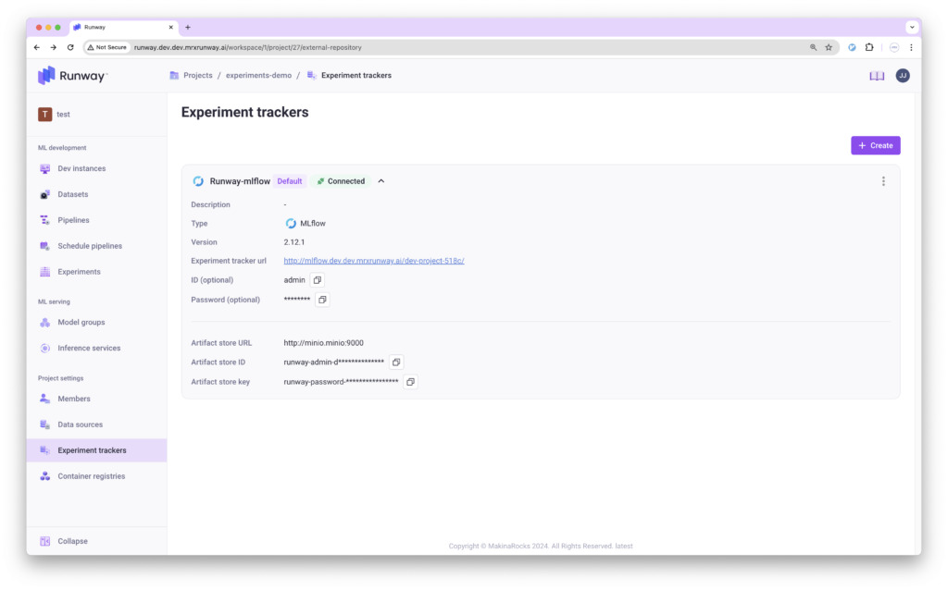Viewport: 948px width, 590px height.
Task: Open a new browser tab
Action: click(188, 27)
